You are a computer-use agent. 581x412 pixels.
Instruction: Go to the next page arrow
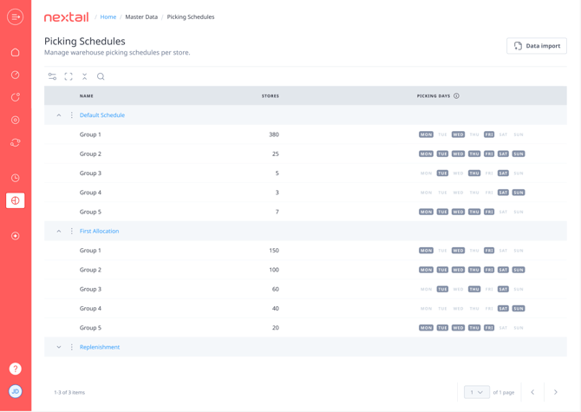coord(556,392)
